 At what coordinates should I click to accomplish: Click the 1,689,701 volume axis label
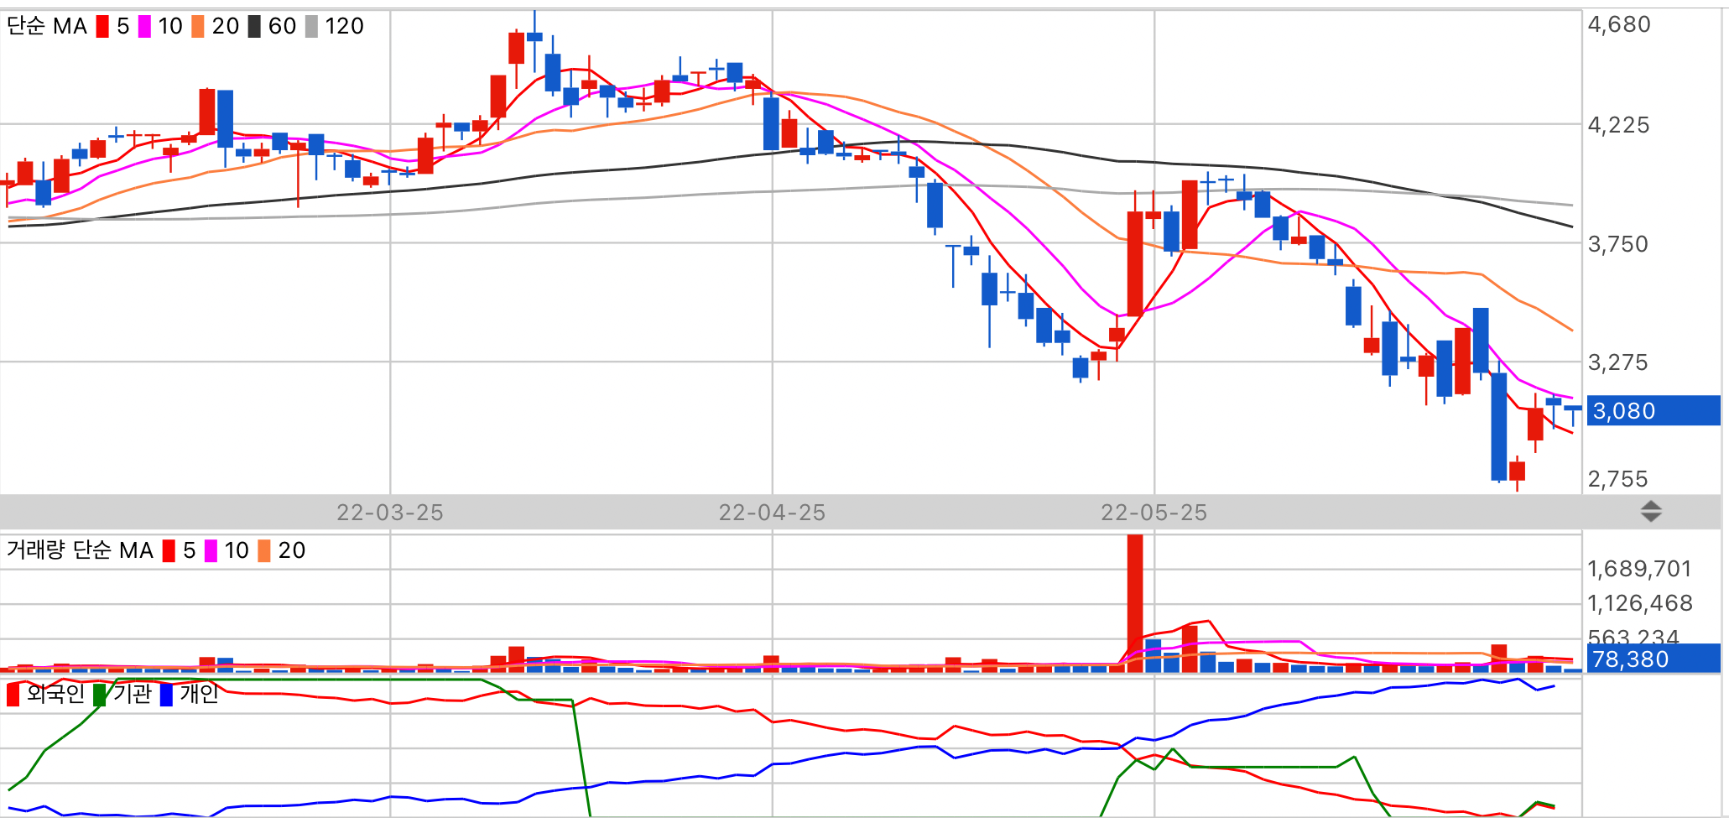point(1639,569)
